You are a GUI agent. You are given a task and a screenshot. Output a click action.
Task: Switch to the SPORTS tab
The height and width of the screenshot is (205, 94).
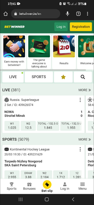point(39,77)
